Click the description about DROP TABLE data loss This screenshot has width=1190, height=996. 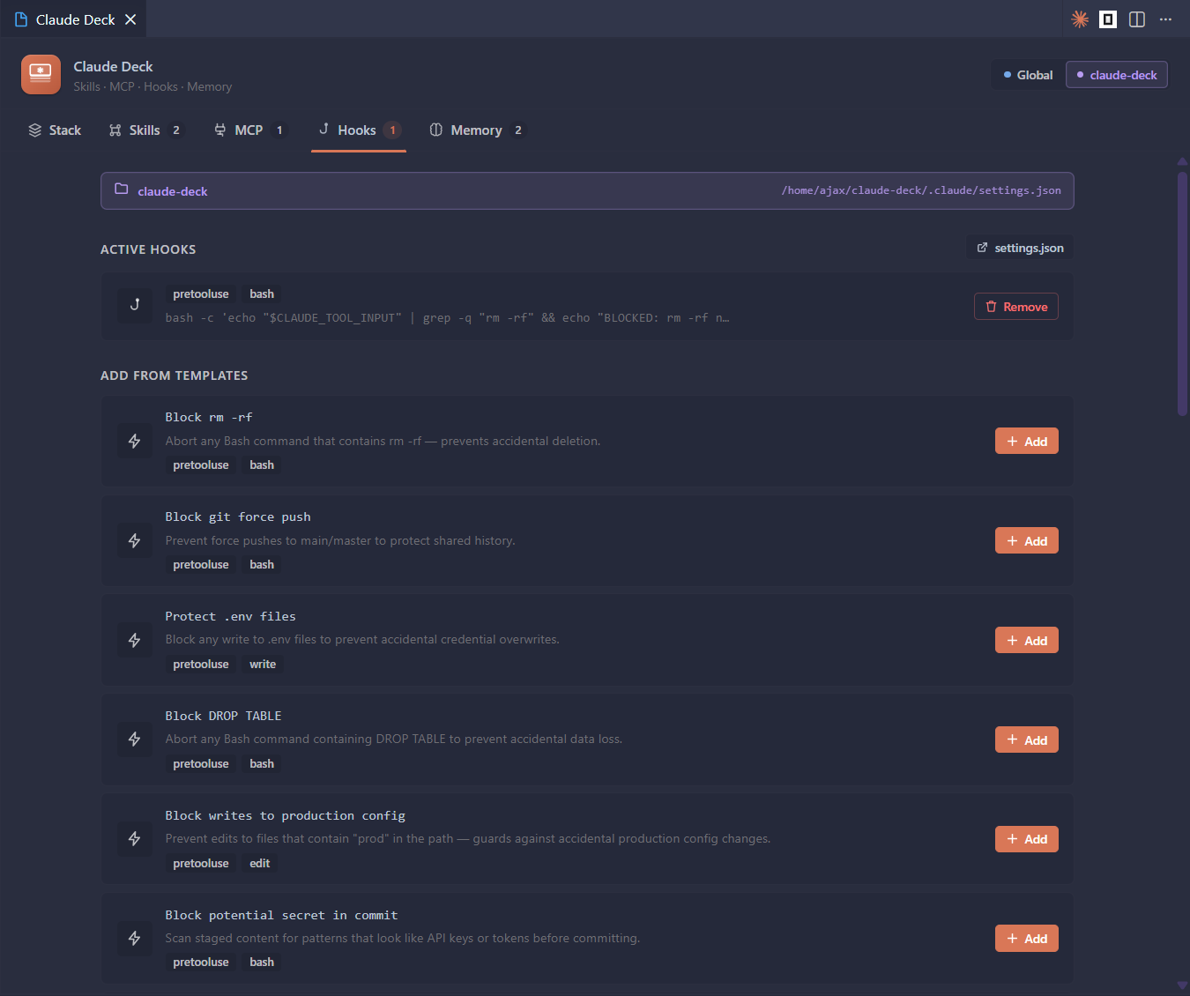[394, 739]
